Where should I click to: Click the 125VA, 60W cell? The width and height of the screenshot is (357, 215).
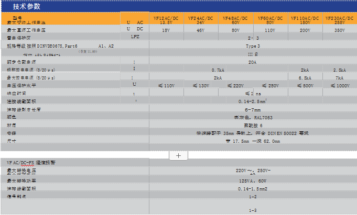point(253,180)
